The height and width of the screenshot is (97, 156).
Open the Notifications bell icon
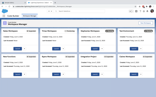[x=147, y=11]
